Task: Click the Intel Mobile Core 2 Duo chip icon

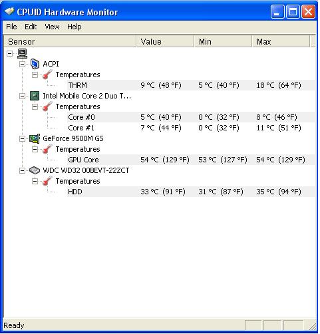Action: [x=35, y=96]
